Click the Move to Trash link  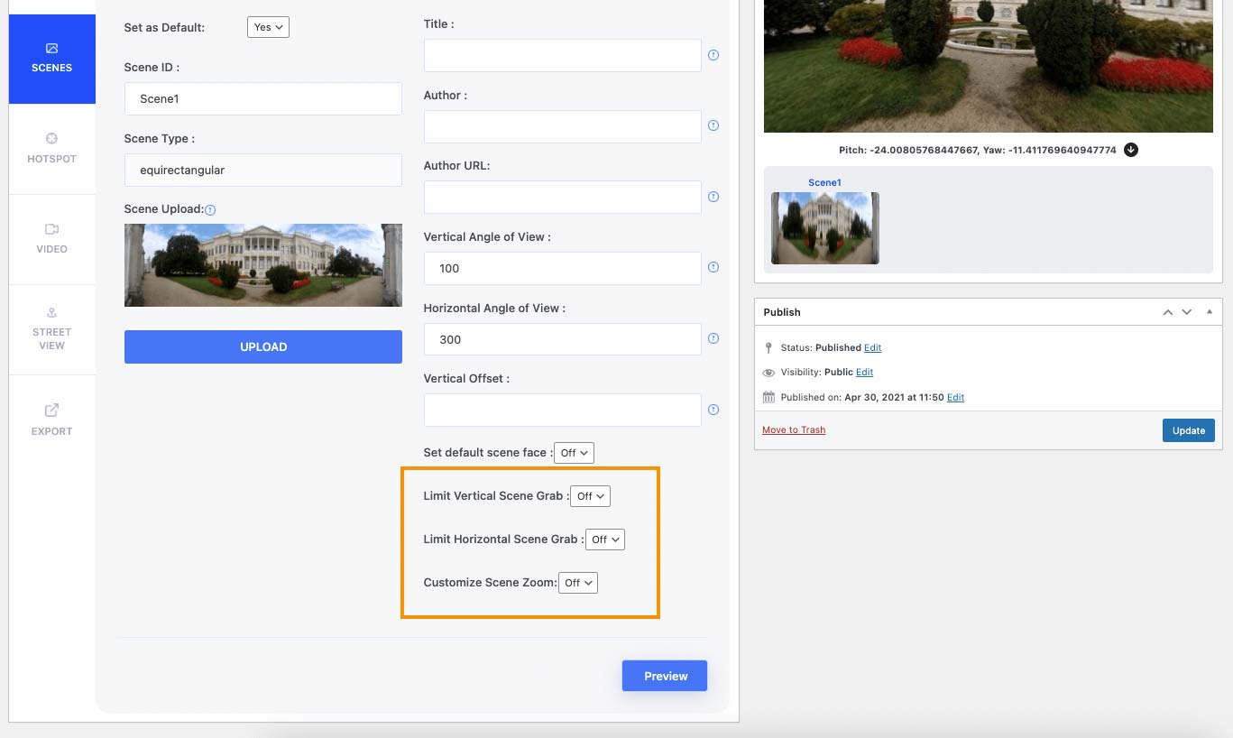[794, 429]
